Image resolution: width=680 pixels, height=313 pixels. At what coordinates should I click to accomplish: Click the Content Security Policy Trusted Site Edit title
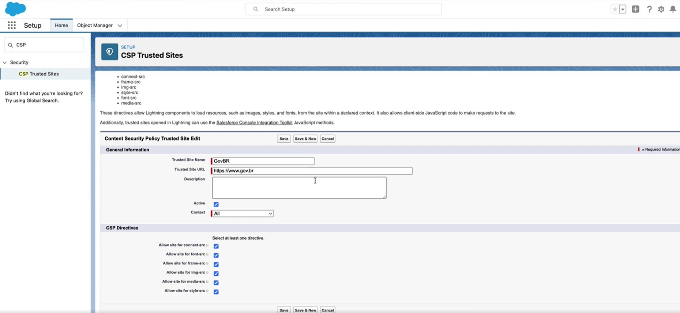tap(152, 139)
